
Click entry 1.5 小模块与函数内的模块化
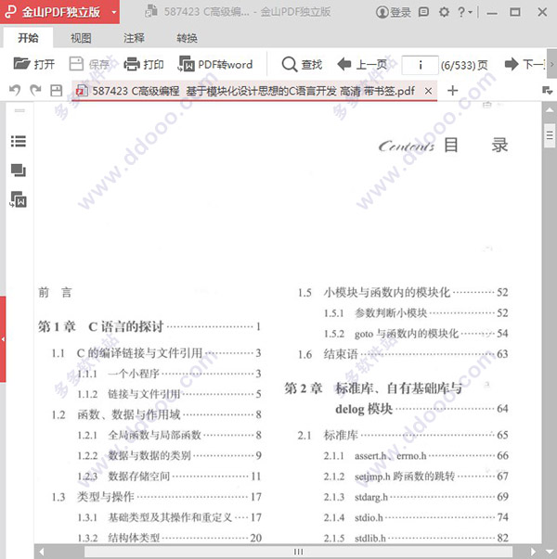(403, 292)
